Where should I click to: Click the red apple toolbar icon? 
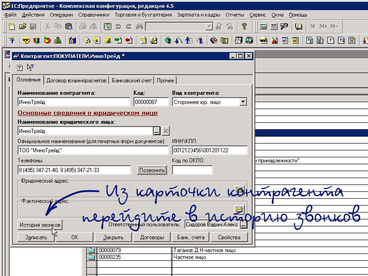(x=47, y=40)
